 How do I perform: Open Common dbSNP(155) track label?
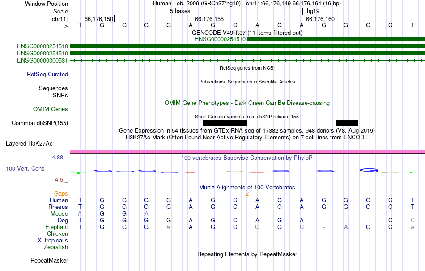[x=39, y=123]
